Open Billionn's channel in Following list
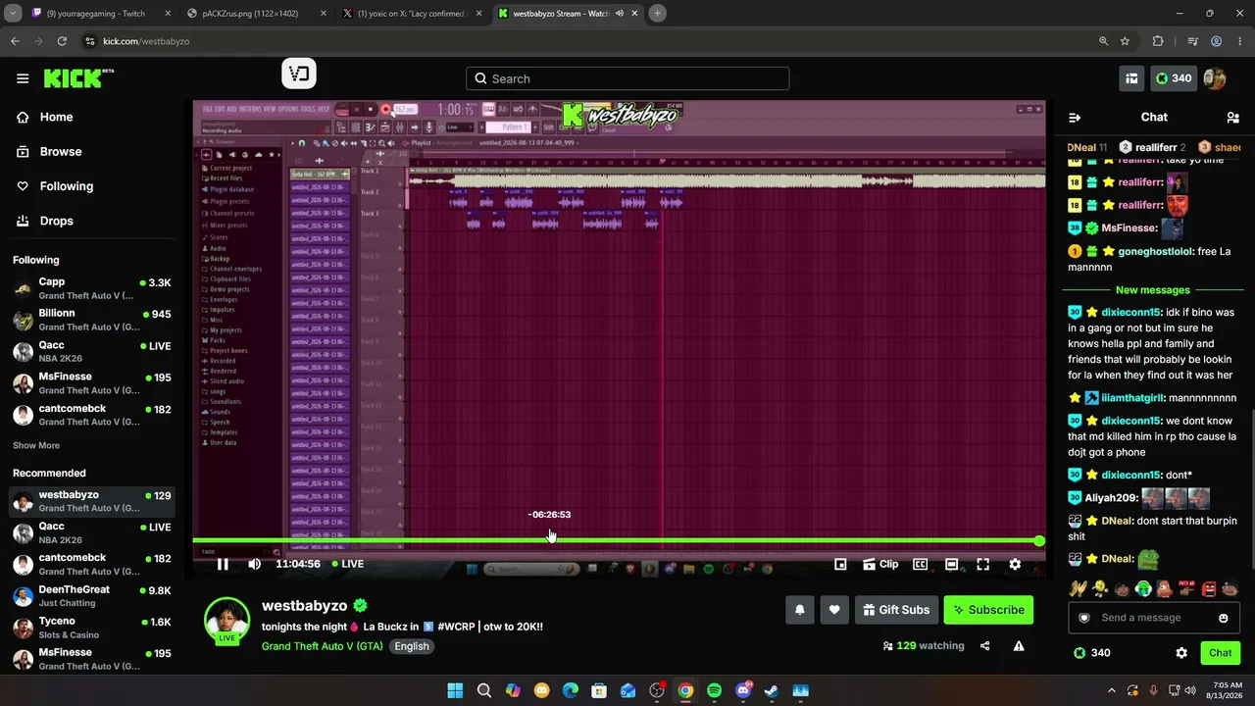Image resolution: width=1255 pixels, height=706 pixels. click(x=91, y=320)
